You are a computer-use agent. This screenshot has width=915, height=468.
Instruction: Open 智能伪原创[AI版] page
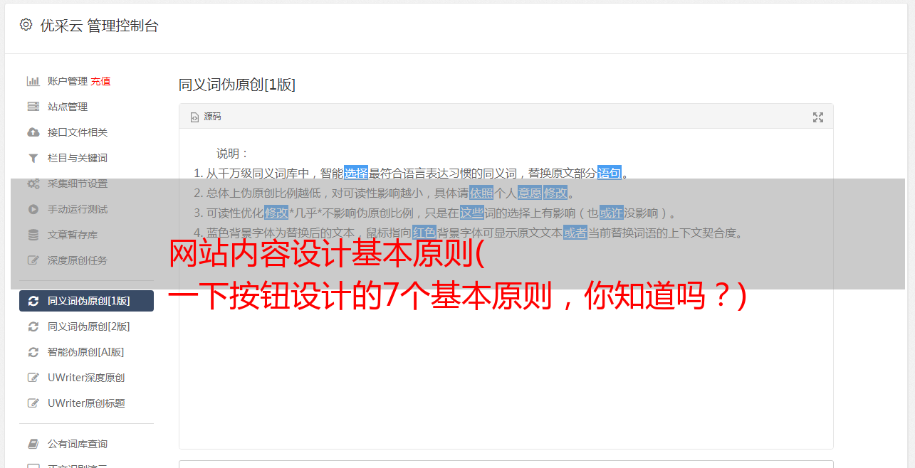click(86, 352)
